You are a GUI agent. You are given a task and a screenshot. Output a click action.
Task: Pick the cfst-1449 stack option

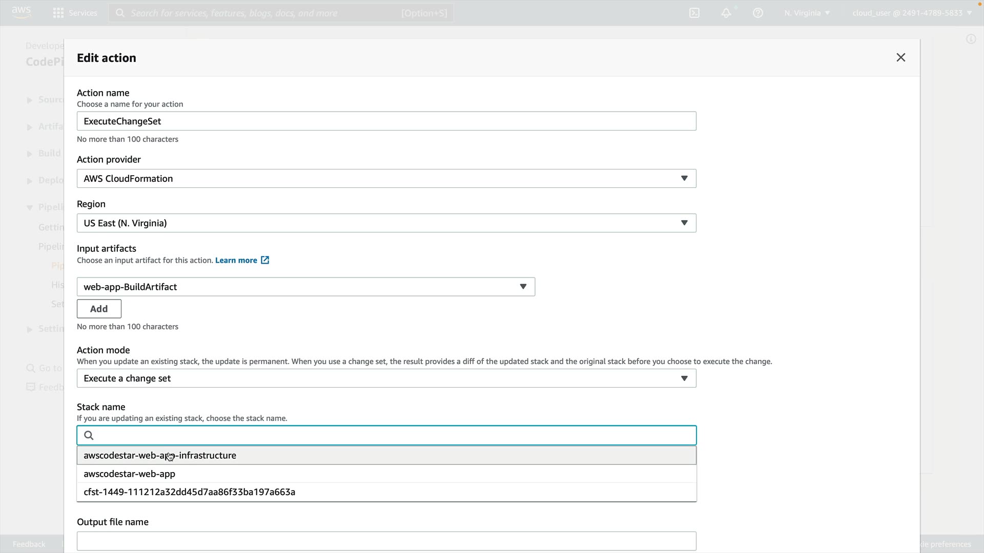189,492
